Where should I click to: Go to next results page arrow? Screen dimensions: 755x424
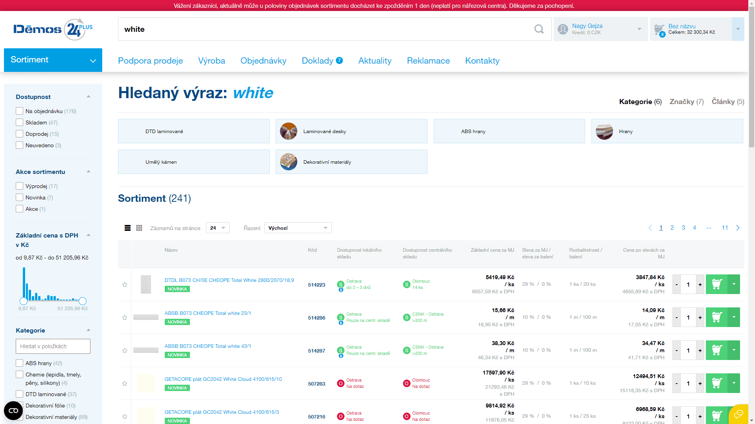[738, 228]
